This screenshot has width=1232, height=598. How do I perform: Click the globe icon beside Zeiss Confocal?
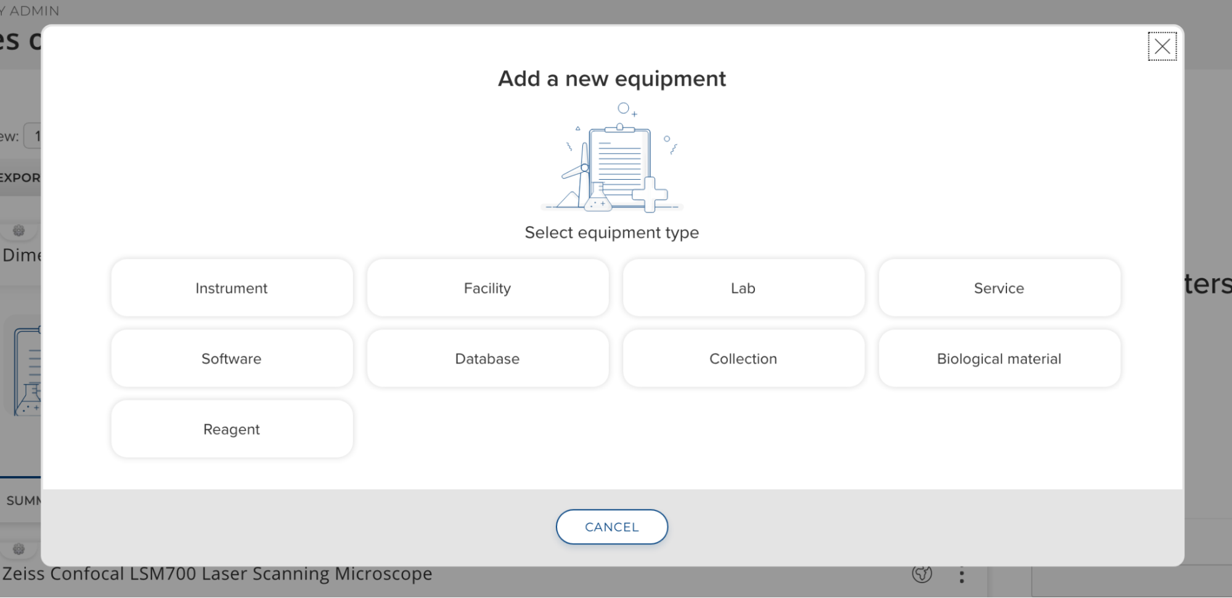[x=922, y=574]
